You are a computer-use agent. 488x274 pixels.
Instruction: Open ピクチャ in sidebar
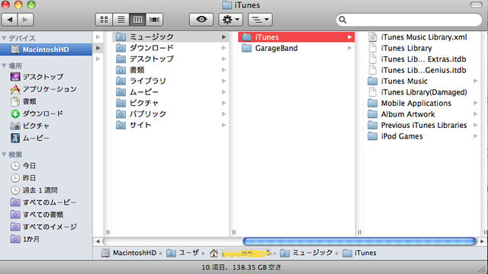(x=30, y=126)
